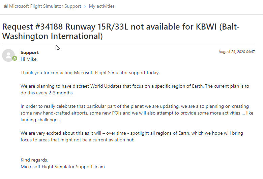Click the landing challenges text line
This screenshot has height=179, width=263.
coord(40,120)
